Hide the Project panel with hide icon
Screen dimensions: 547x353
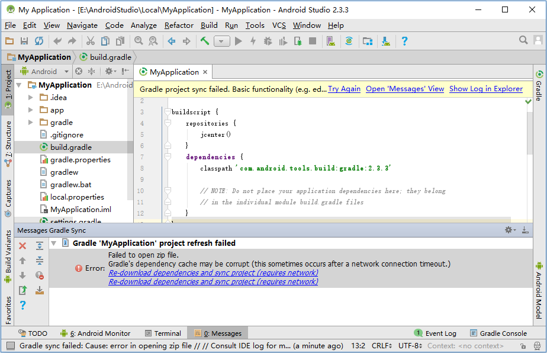pos(125,71)
